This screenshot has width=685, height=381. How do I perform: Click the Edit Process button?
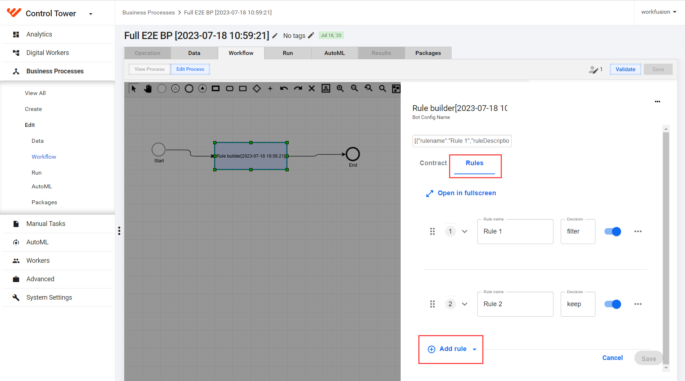(190, 69)
